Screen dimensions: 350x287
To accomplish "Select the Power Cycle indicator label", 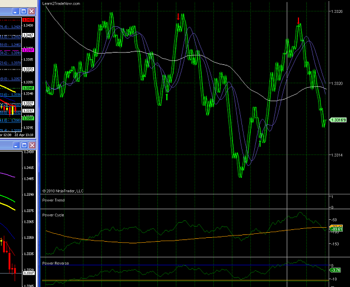I will 53,215.
